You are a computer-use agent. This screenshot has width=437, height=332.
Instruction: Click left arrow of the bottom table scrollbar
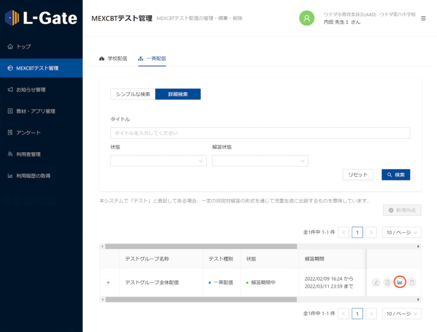click(102, 300)
